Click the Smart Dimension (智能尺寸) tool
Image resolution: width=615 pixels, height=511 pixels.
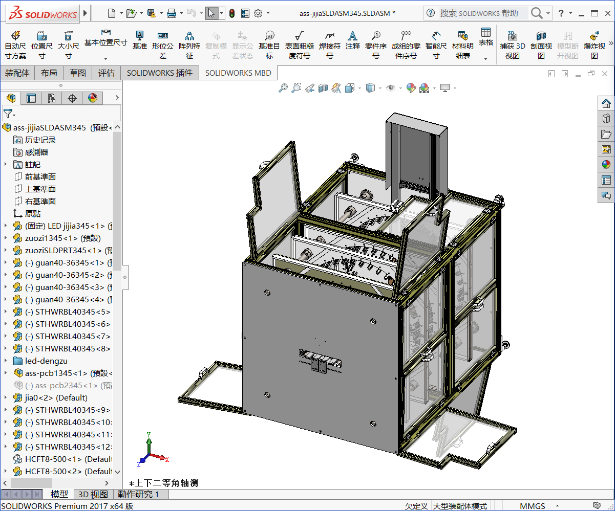(x=436, y=45)
